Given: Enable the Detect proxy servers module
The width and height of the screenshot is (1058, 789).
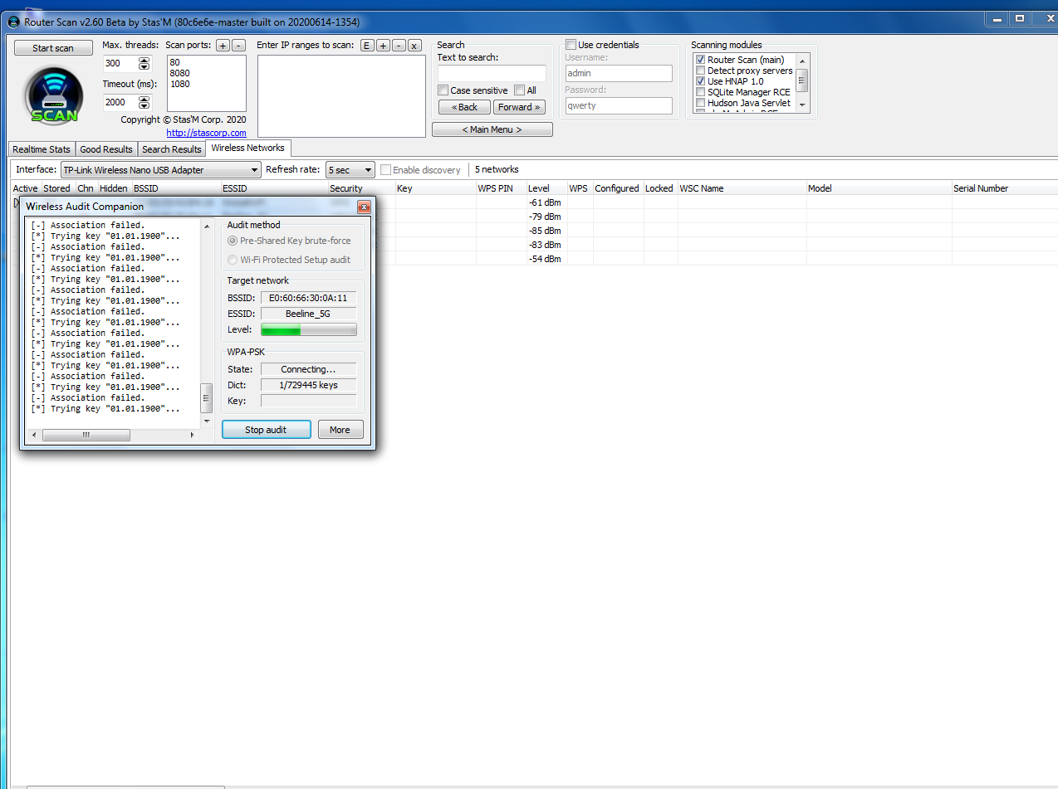Looking at the screenshot, I should pos(701,71).
